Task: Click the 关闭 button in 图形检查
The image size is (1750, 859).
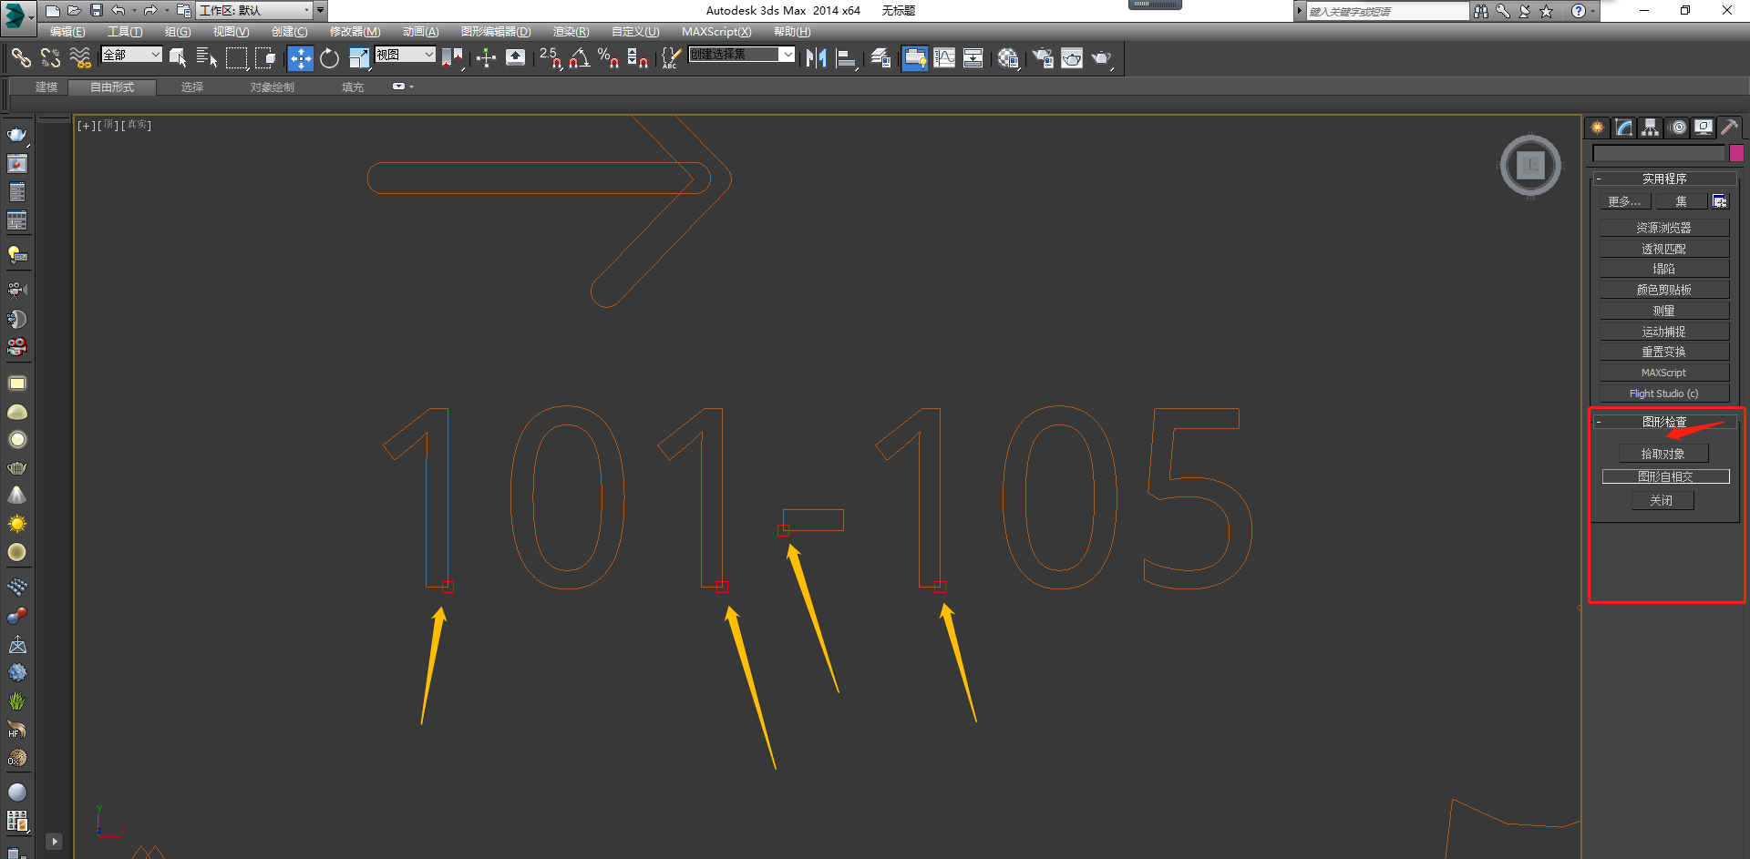Action: click(x=1662, y=500)
